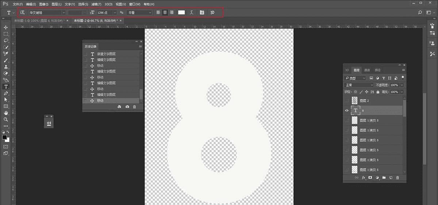This screenshot has height=205, width=438.
Task: Select the Move tool in toolbar
Action: click(x=6, y=27)
